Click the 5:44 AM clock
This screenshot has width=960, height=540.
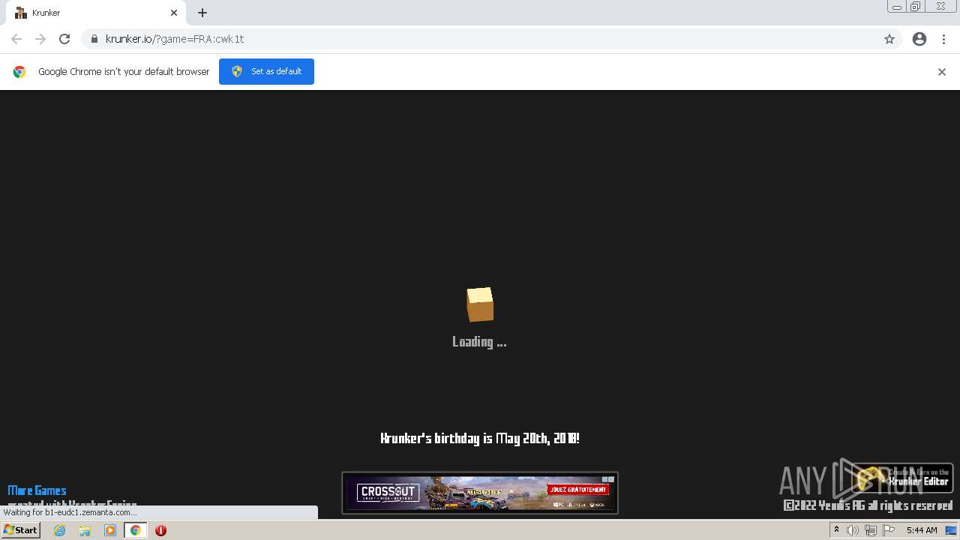tap(922, 530)
